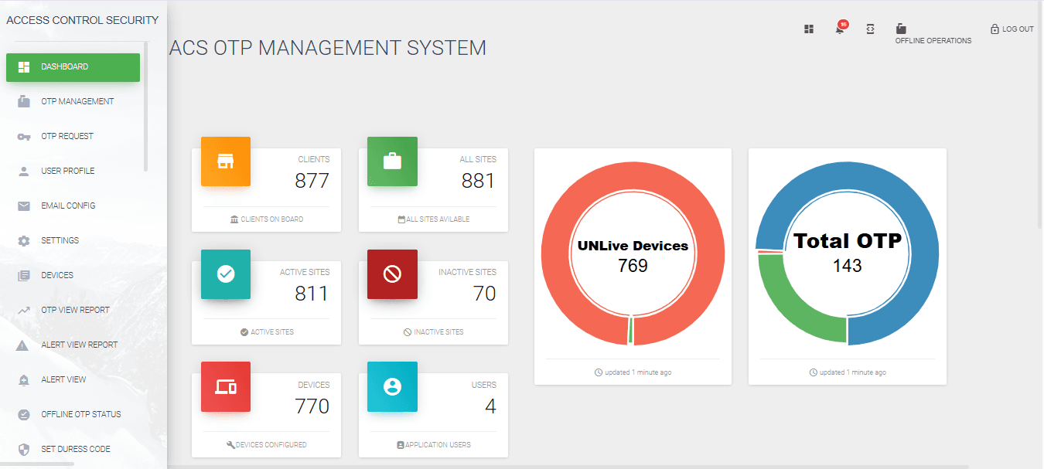The height and width of the screenshot is (469, 1044).
Task: Open the OTP View Report page
Action: tap(74, 310)
